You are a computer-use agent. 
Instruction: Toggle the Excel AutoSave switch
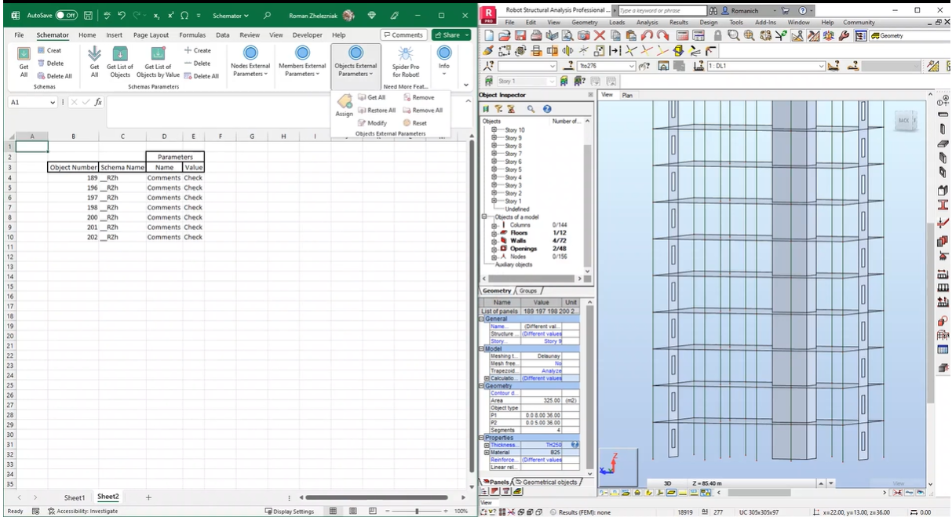(66, 15)
